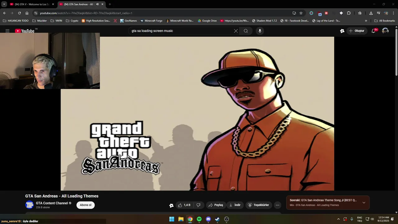Open the Windows Start menu
This screenshot has height=224, width=398.
pos(172,219)
